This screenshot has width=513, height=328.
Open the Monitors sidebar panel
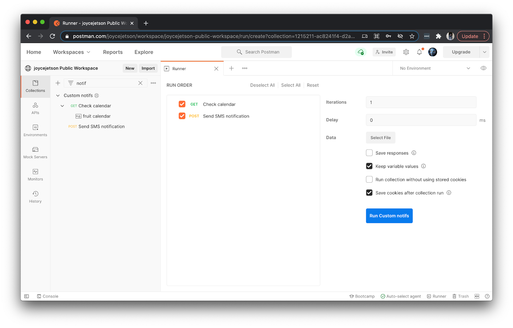pyautogui.click(x=35, y=175)
